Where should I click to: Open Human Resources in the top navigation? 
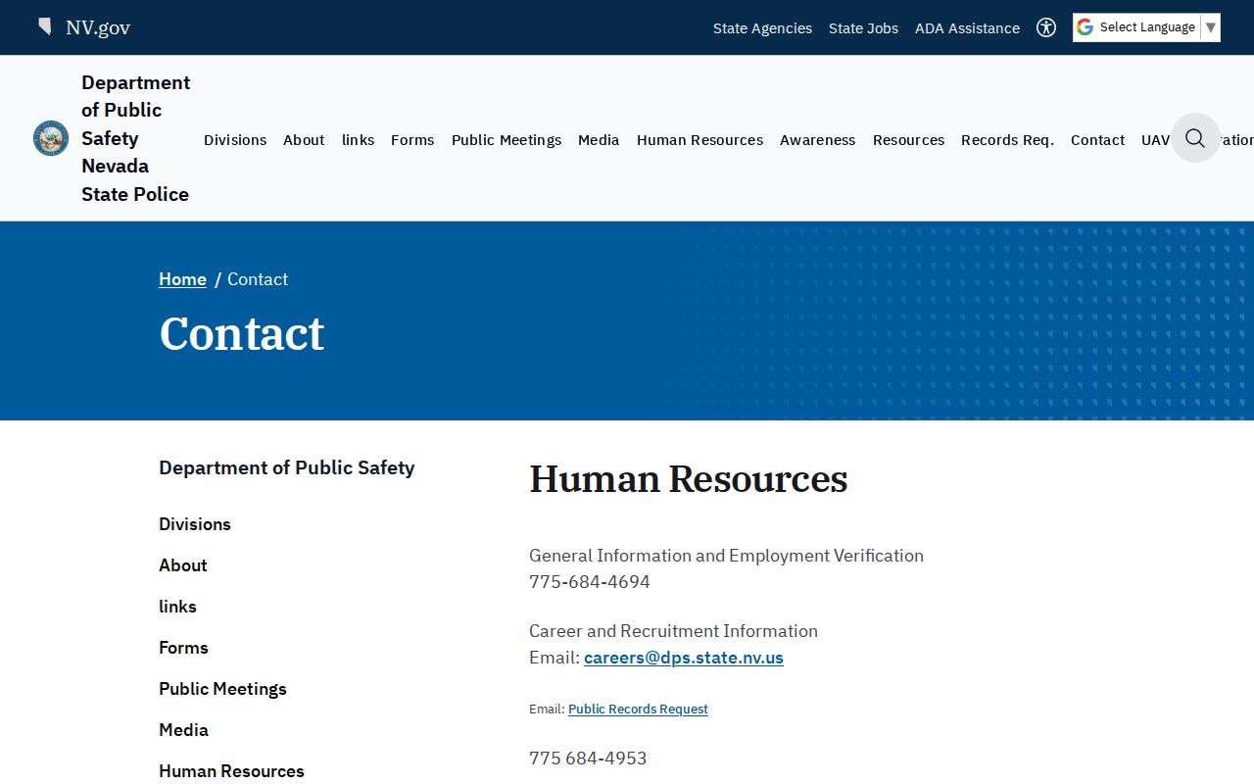tap(699, 140)
